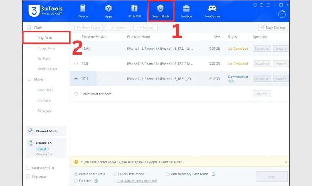Image resolution: width=312 pixels, height=186 pixels.
Task: Click the orange warning icon in notice bar
Action: (x=76, y=162)
